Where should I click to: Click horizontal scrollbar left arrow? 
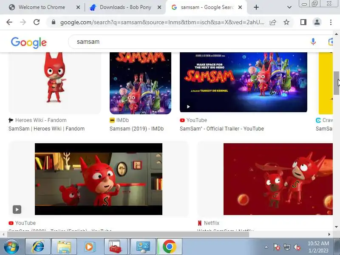coord(3,235)
